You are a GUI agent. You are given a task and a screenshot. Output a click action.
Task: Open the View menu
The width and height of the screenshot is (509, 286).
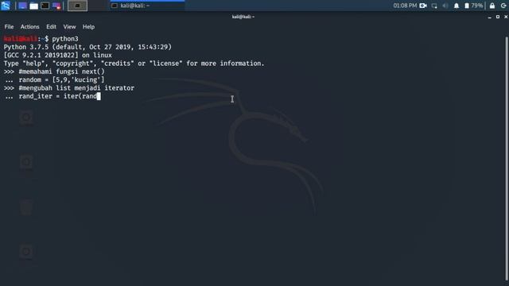click(x=69, y=26)
